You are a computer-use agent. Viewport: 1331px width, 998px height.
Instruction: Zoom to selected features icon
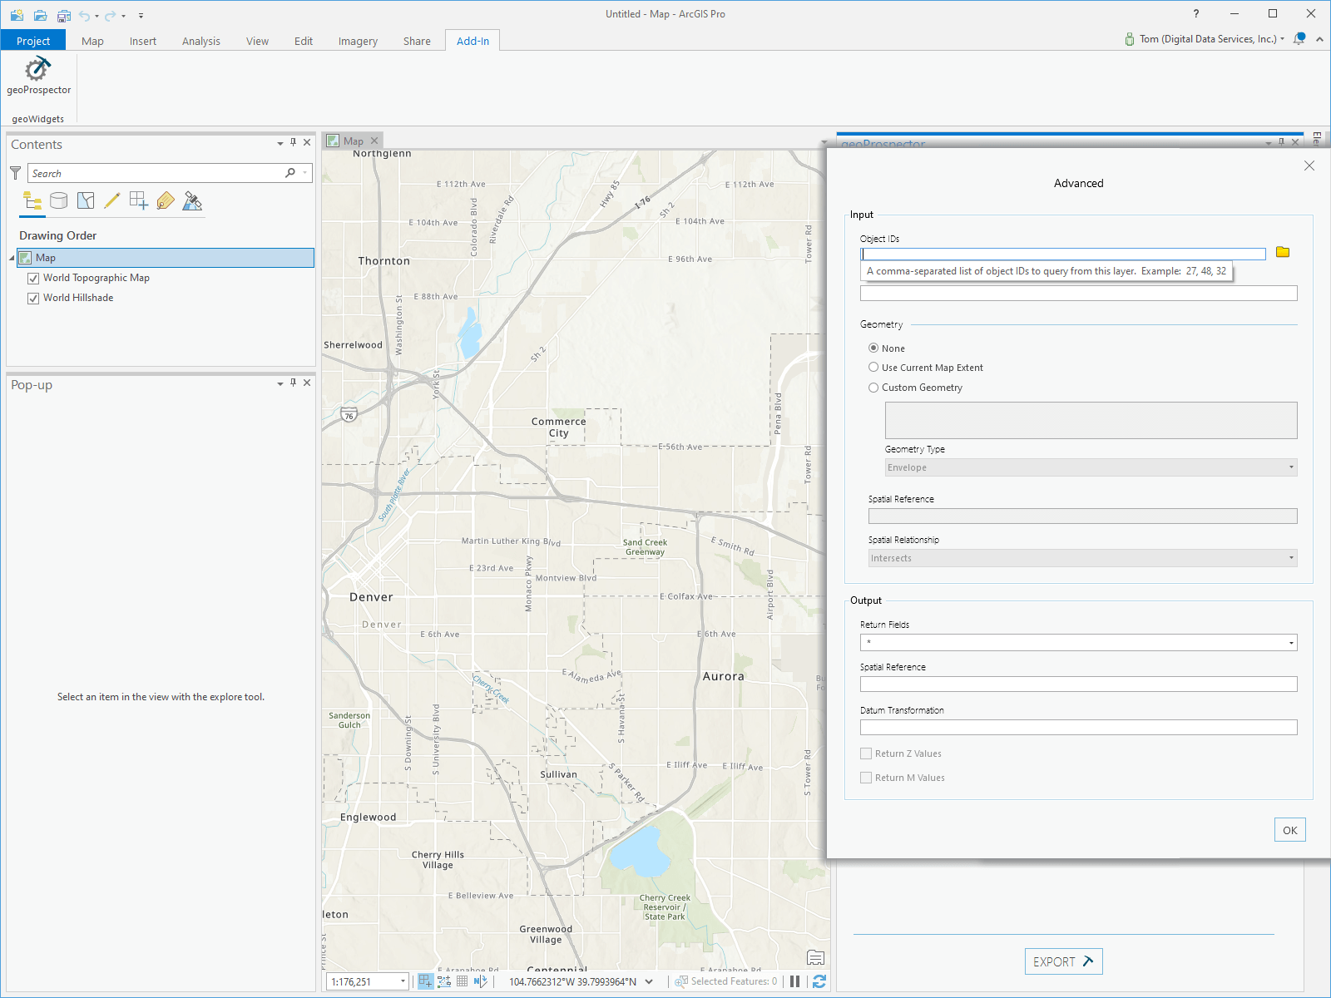681,981
